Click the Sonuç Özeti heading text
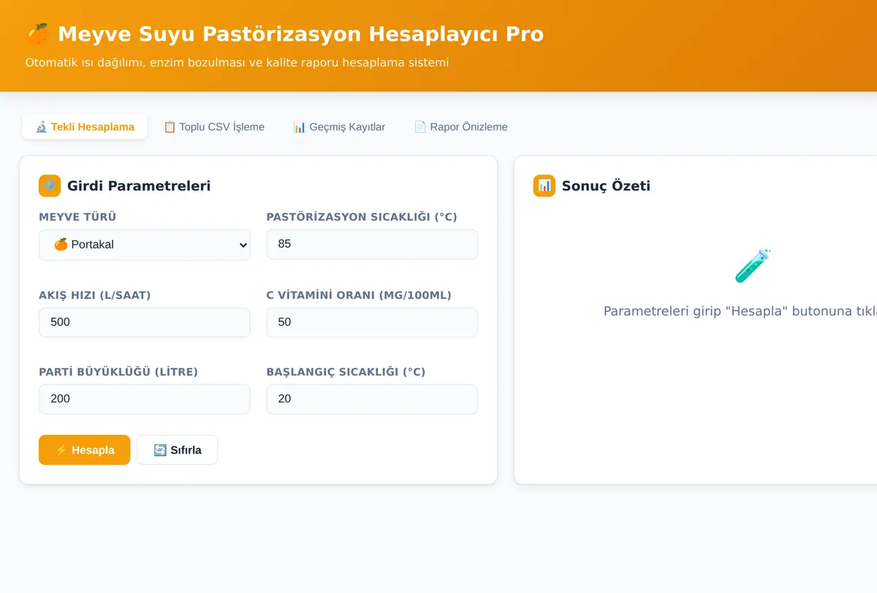This screenshot has height=593, width=877. [606, 186]
